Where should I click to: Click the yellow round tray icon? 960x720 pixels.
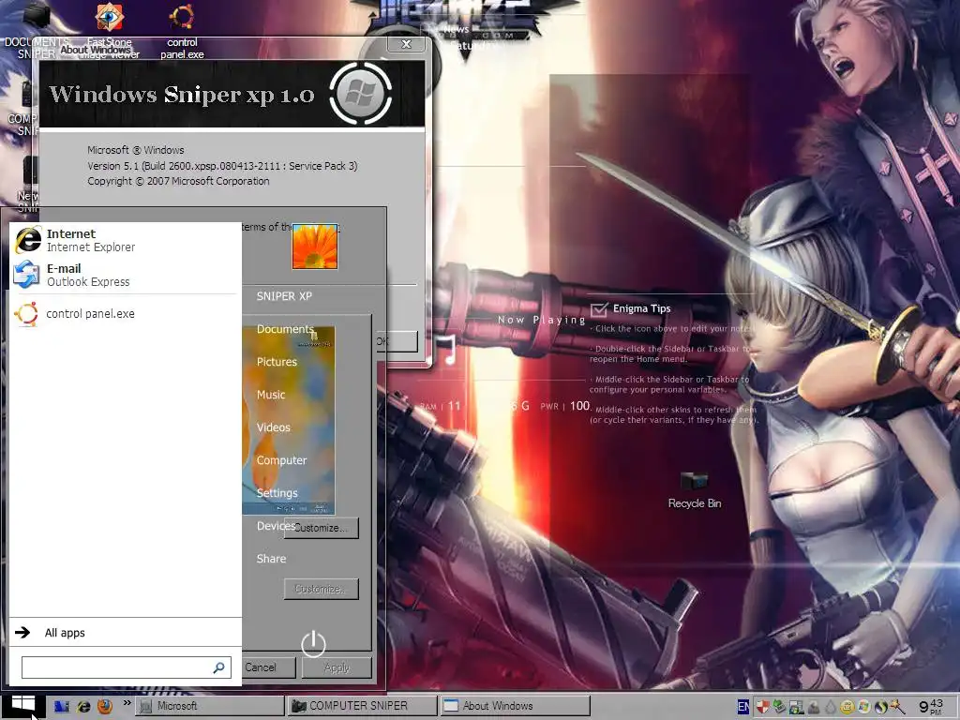pos(847,707)
